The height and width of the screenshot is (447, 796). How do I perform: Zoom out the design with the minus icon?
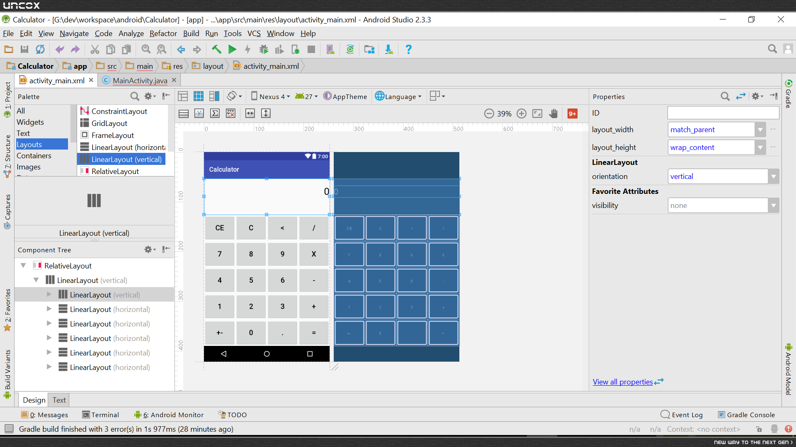coord(489,114)
